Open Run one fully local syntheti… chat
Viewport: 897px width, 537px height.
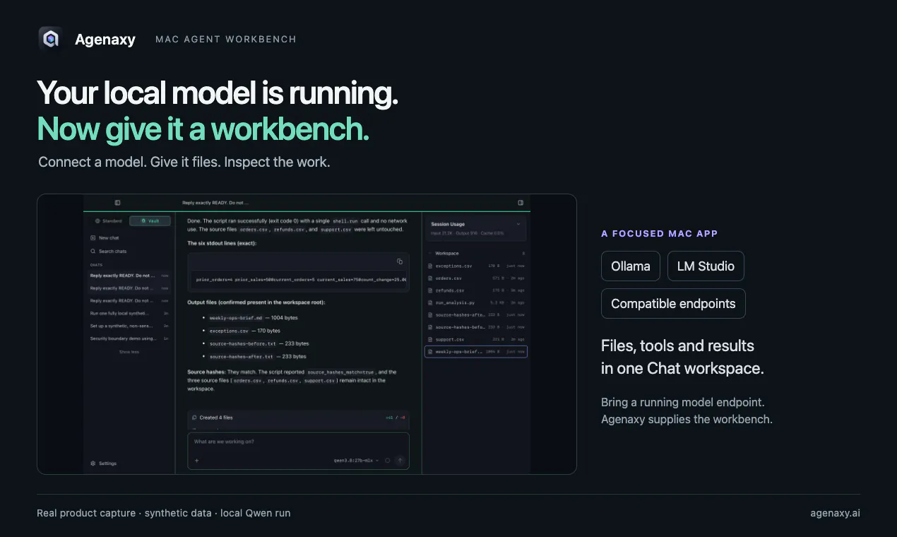pyautogui.click(x=129, y=313)
